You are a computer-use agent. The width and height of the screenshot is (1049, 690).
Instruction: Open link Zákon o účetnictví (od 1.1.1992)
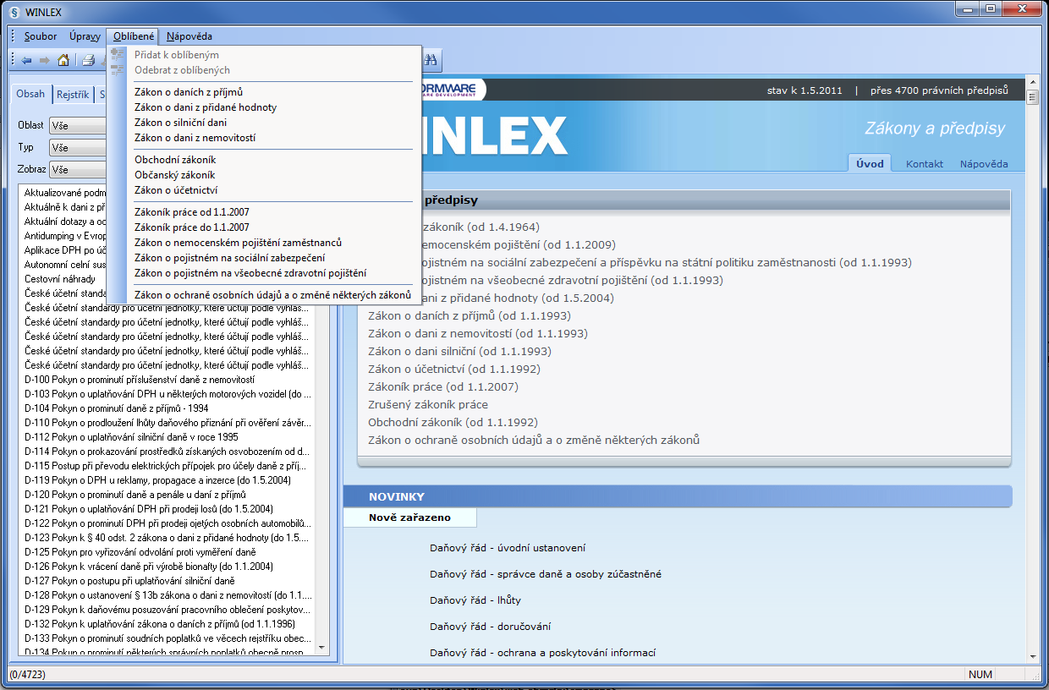pyautogui.click(x=453, y=369)
